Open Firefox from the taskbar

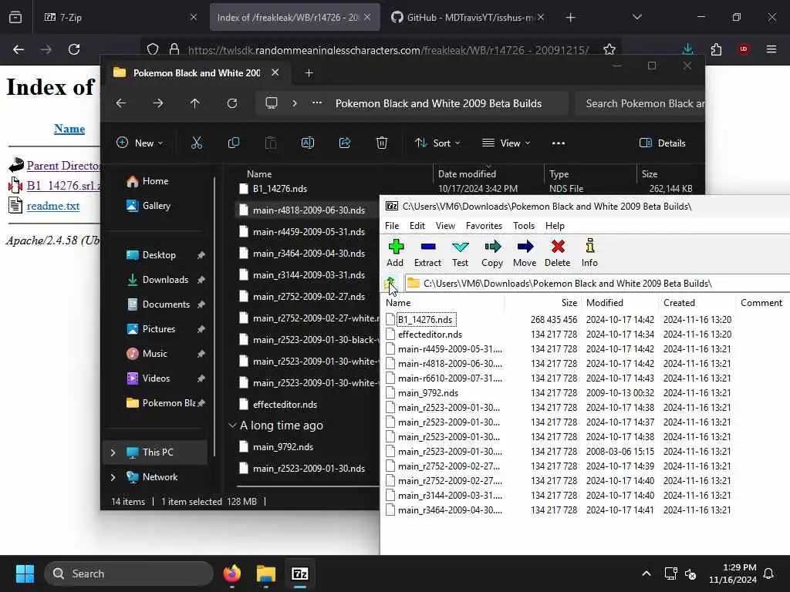coord(232,573)
